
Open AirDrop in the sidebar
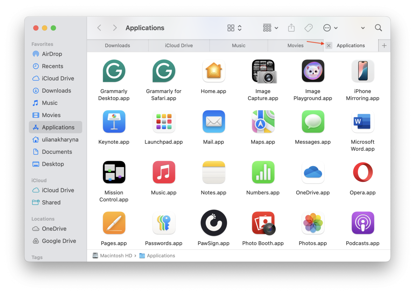(x=52, y=54)
